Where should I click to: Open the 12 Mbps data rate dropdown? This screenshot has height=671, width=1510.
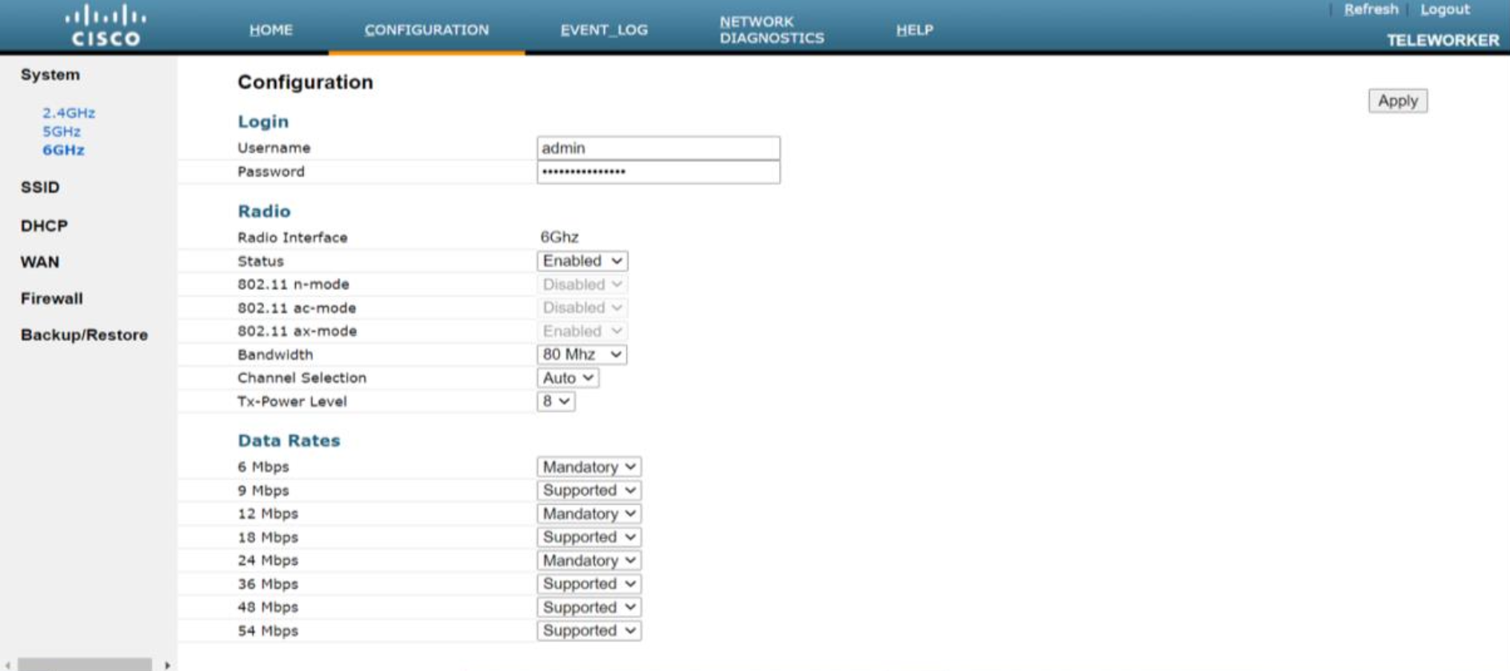[x=589, y=514]
